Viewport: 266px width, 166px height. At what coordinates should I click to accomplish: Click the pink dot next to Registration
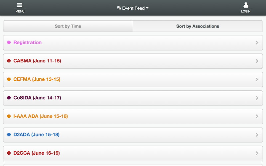click(x=9, y=42)
